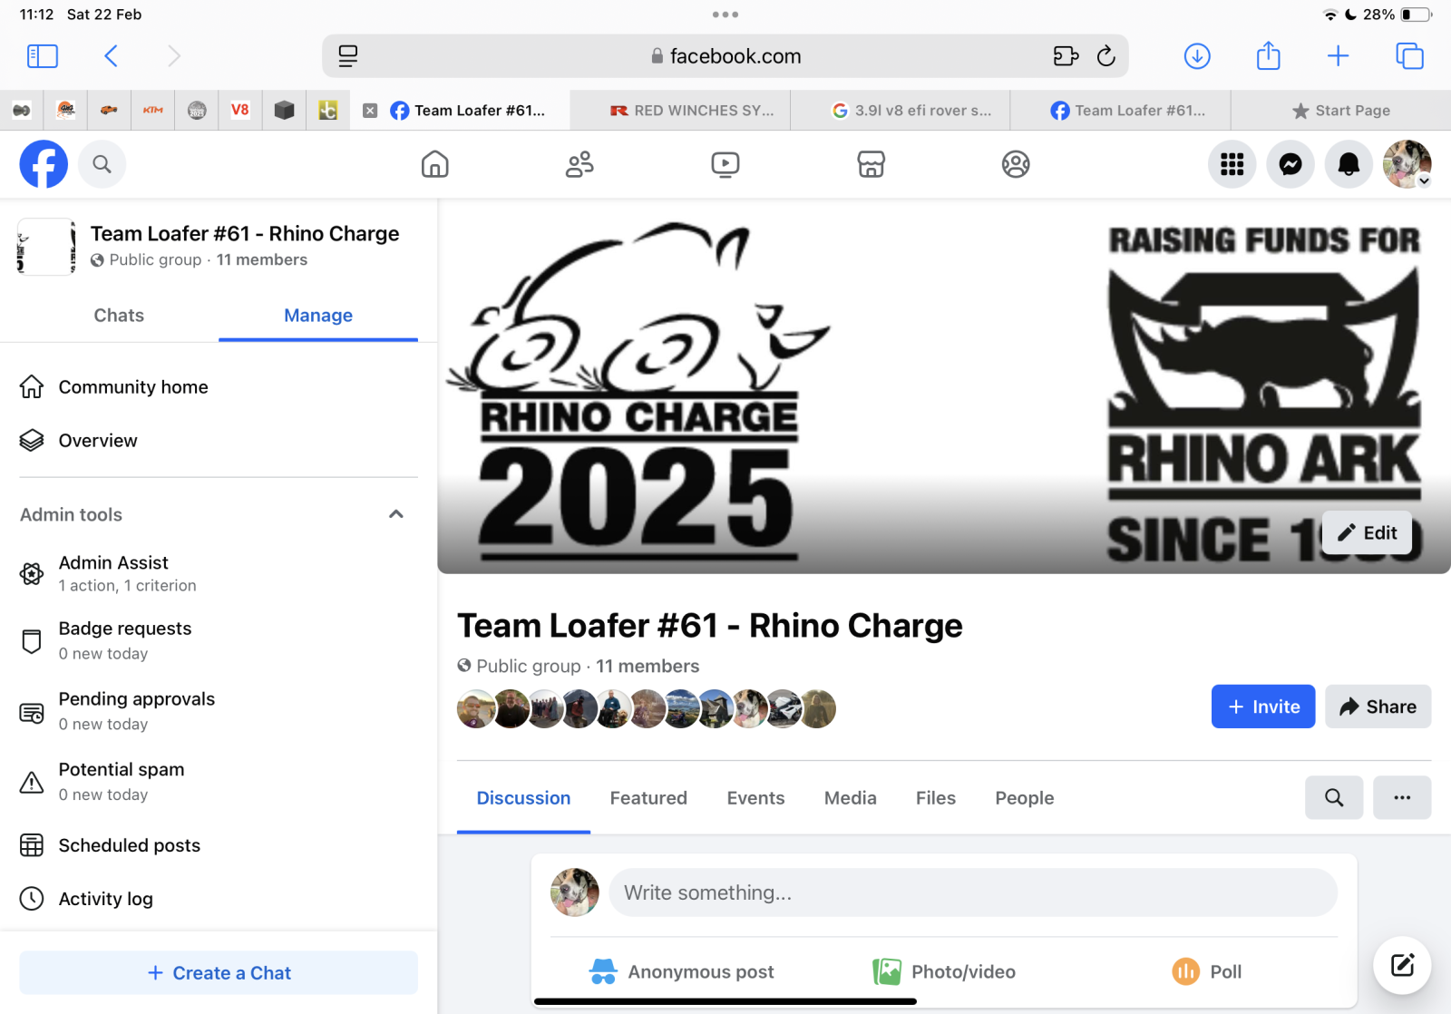Open Facebook Marketplace

871,164
